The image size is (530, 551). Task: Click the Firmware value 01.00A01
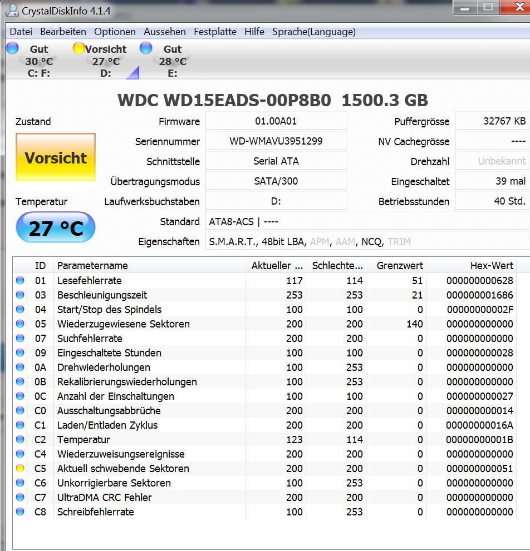click(276, 121)
